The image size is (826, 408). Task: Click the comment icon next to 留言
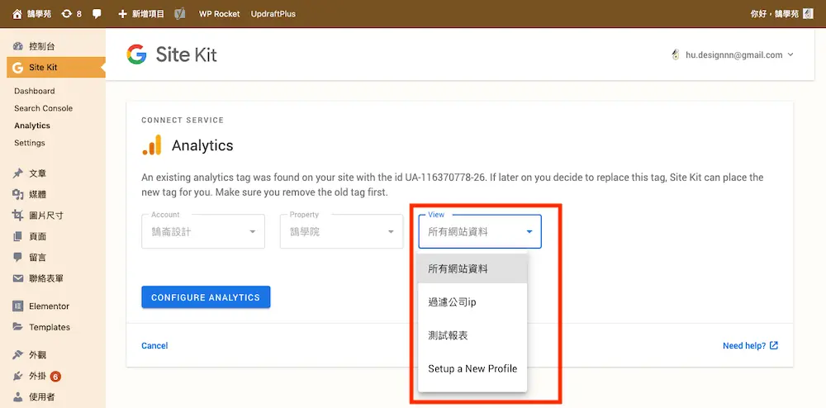[18, 258]
